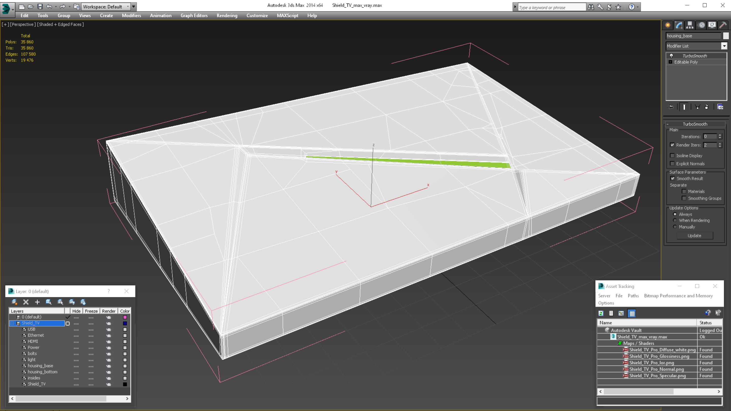Click the favorites star icon in title bar
Image resolution: width=731 pixels, height=411 pixels.
(x=618, y=7)
